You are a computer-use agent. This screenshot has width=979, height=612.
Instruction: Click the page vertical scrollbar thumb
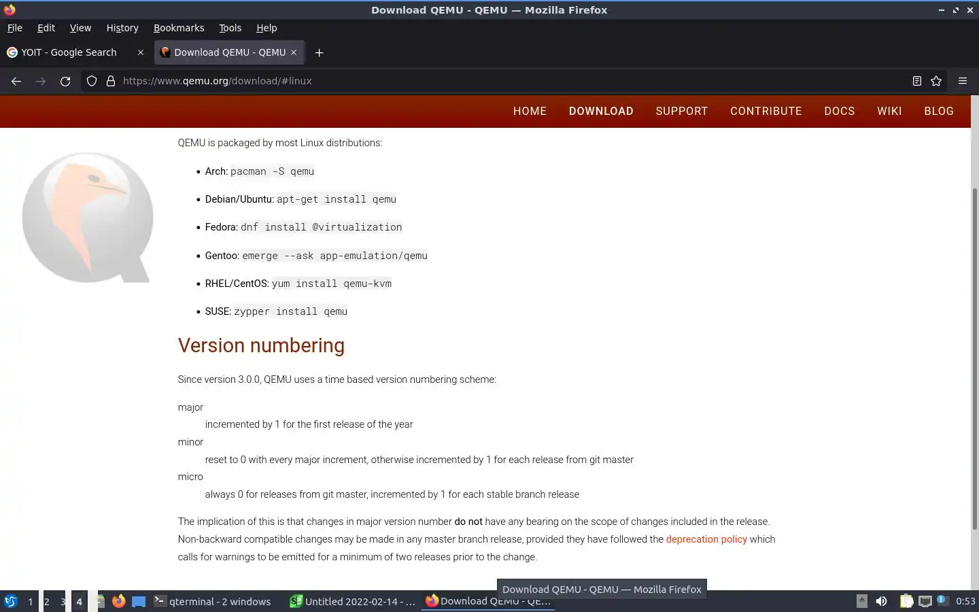974,358
